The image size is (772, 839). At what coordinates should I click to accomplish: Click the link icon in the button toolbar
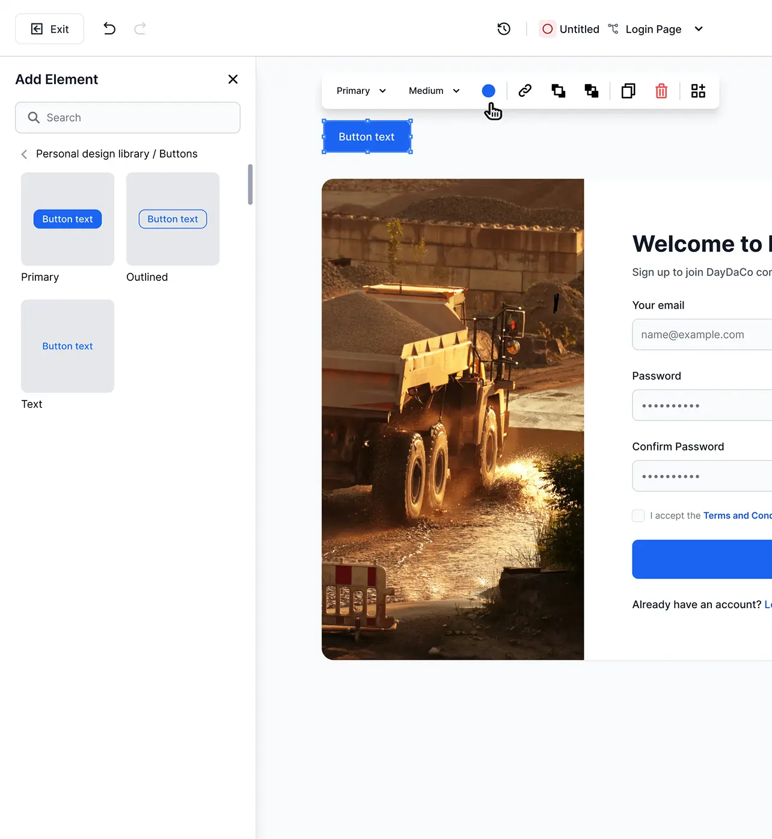[x=524, y=91]
